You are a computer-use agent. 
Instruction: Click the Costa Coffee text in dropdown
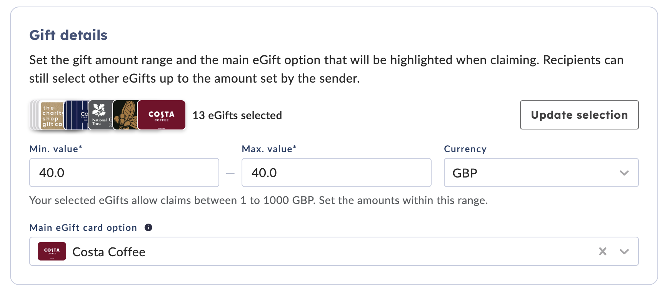pos(109,252)
